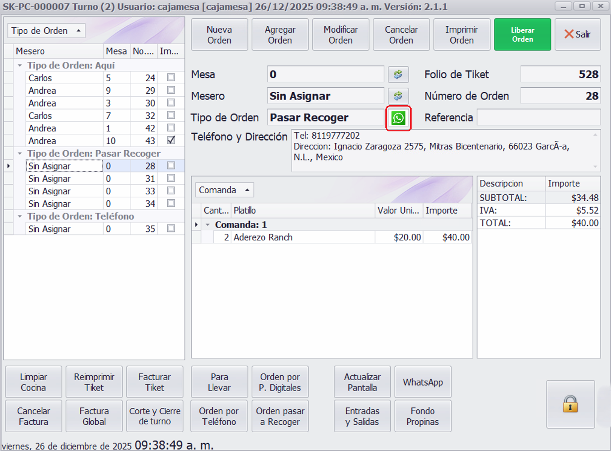Tick the checkbox for phone order 35
611x451 pixels.
tap(171, 228)
